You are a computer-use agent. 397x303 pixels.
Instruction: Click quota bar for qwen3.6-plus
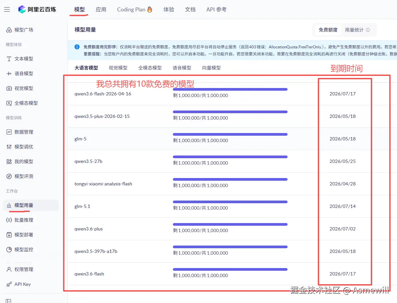pyautogui.click(x=230, y=224)
